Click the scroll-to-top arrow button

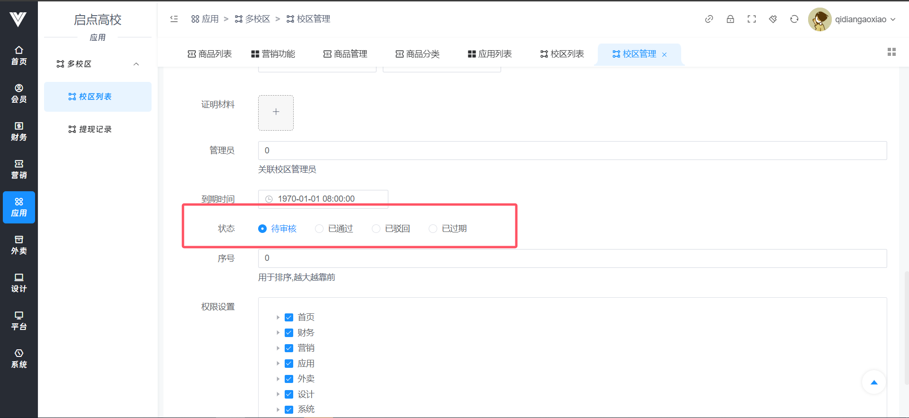[873, 382]
